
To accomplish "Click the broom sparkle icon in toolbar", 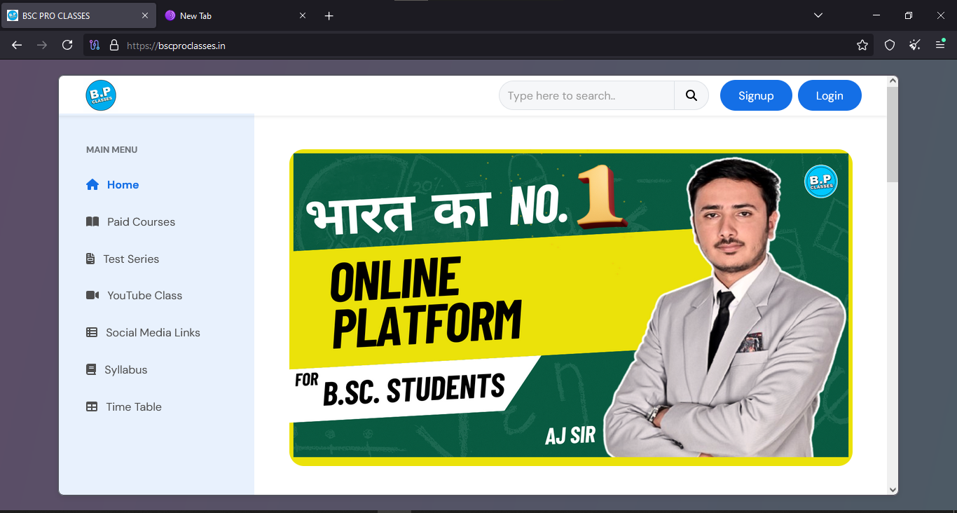I will tap(915, 45).
